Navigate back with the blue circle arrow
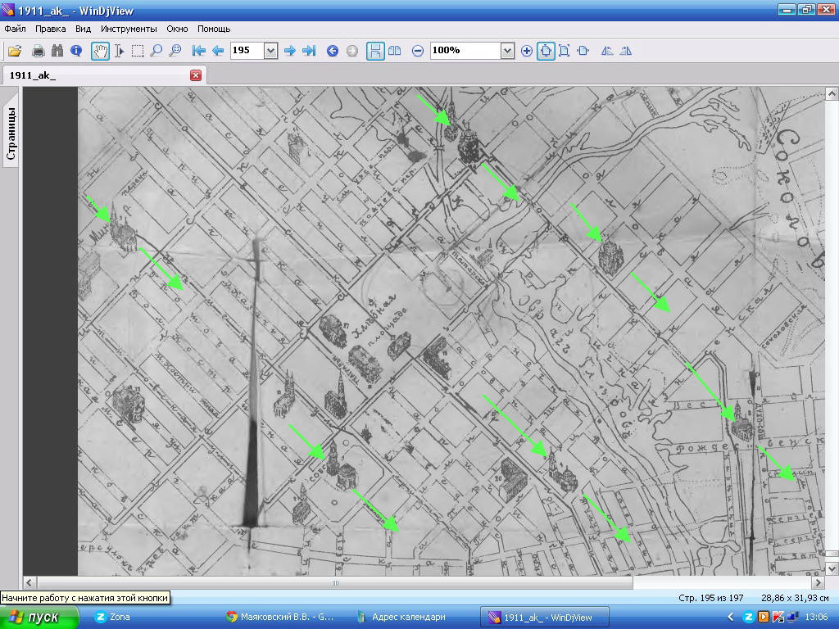Viewport: 839px width, 629px height. pos(333,51)
